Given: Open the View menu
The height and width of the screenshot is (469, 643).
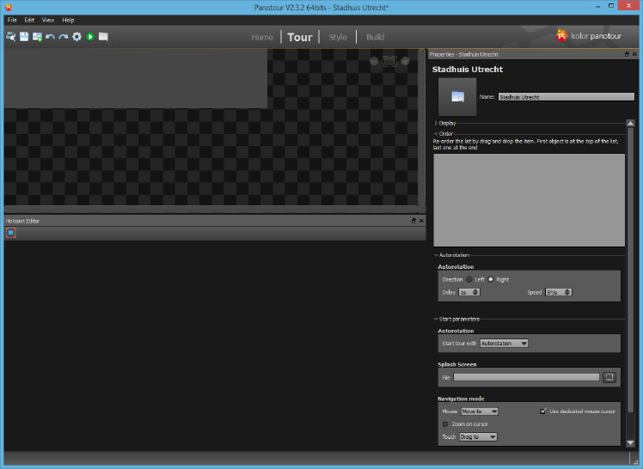Looking at the screenshot, I should click(48, 20).
